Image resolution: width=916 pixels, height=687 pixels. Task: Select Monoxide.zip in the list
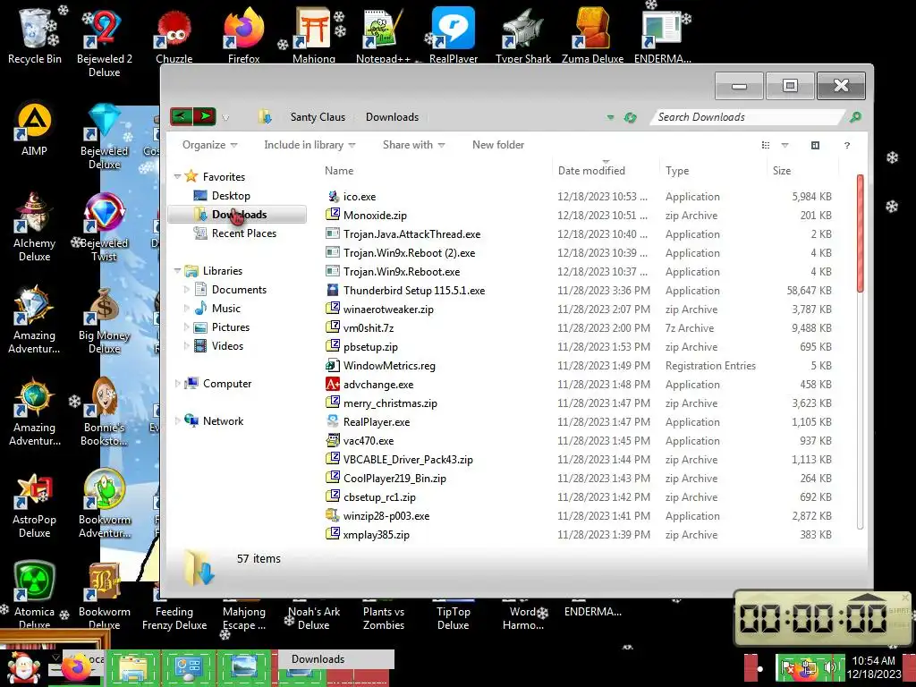375,215
